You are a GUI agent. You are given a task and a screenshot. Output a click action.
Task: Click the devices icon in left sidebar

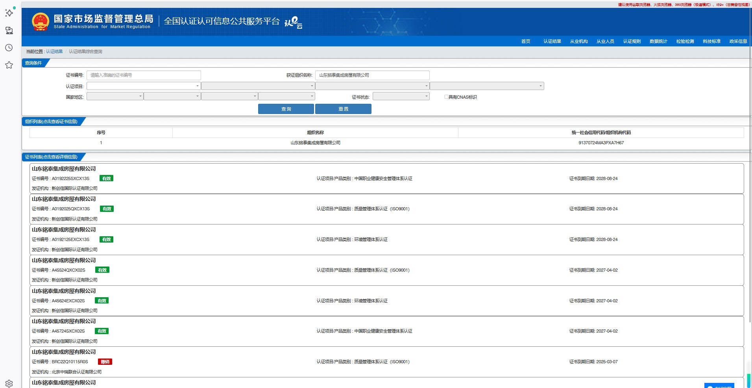click(9, 31)
